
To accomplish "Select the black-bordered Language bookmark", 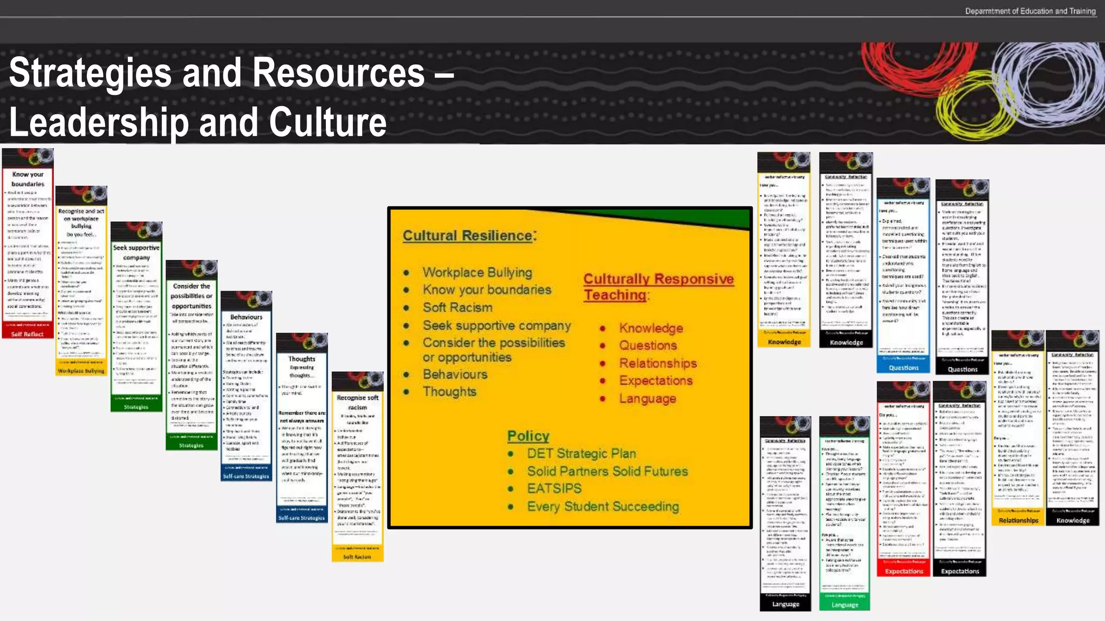I will click(x=786, y=513).
